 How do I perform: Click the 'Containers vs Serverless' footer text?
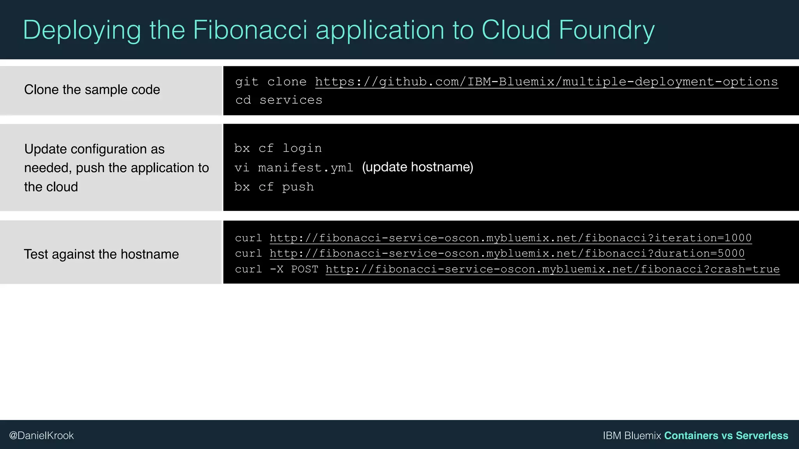(x=726, y=435)
